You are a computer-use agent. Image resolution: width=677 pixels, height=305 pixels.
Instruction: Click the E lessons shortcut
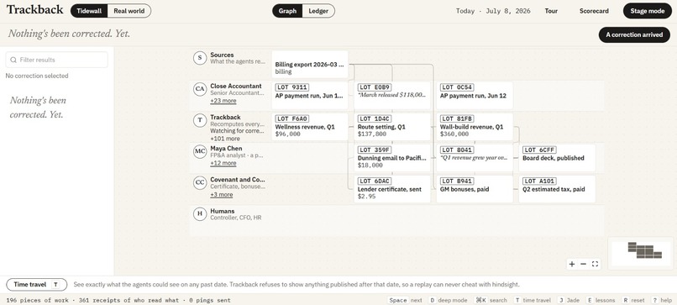point(601,300)
